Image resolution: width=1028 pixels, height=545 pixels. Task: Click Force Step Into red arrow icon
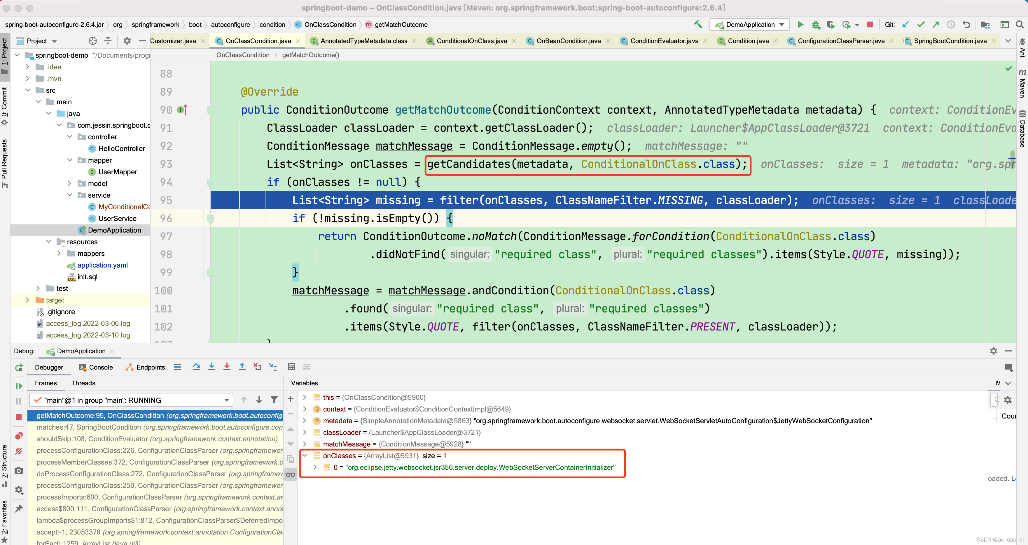click(x=227, y=367)
